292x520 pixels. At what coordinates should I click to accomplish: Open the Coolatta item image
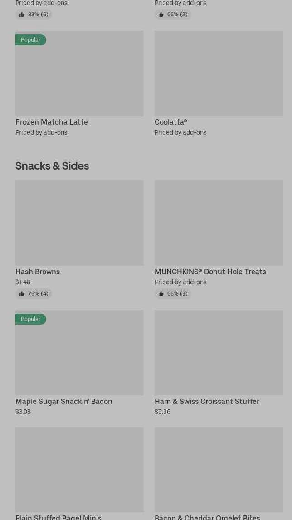point(219,73)
